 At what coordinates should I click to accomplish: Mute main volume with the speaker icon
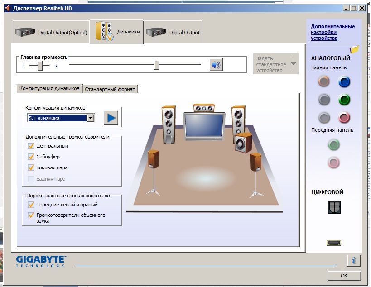pyautogui.click(x=216, y=65)
